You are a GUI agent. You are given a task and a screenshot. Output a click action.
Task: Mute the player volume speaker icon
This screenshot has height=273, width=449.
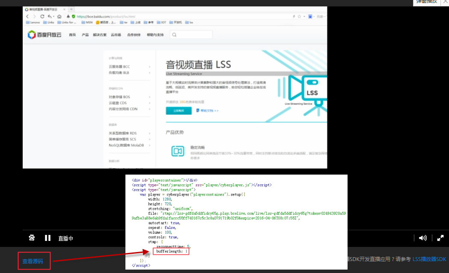coord(422,238)
